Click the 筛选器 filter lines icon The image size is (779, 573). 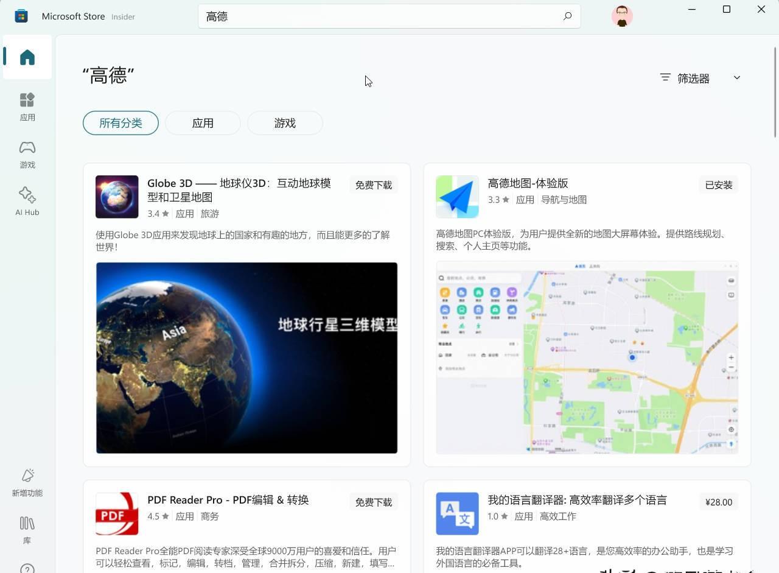(665, 77)
